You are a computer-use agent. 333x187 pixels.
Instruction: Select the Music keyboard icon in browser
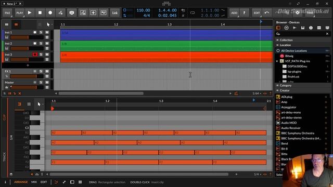pos(303,28)
